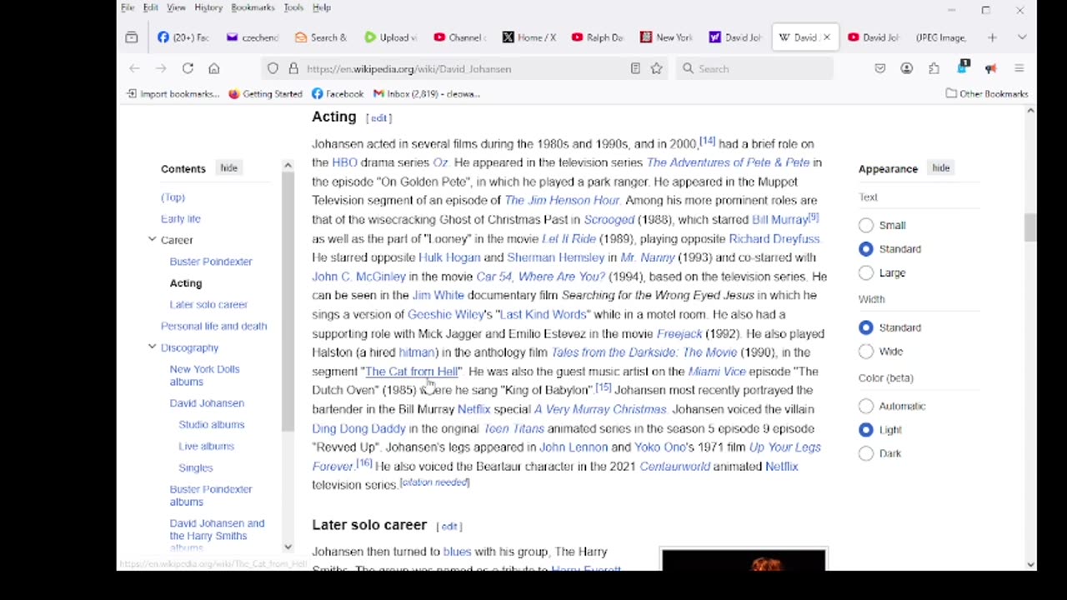The image size is (1067, 600).
Task: Select the Standard width option
Action: (x=866, y=327)
